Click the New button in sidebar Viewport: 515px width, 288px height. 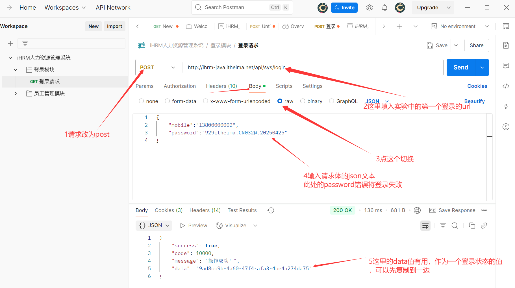(x=94, y=26)
